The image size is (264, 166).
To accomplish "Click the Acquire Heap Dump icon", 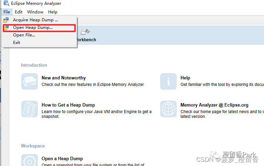I will coord(6,20).
